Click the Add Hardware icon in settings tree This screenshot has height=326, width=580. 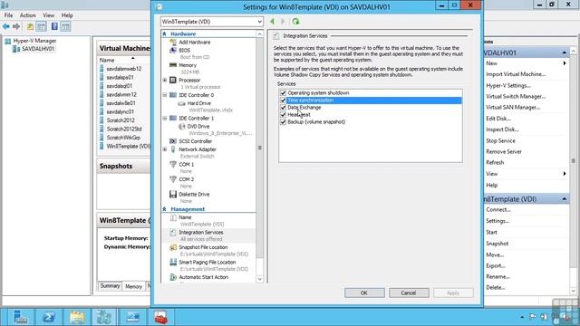point(173,43)
